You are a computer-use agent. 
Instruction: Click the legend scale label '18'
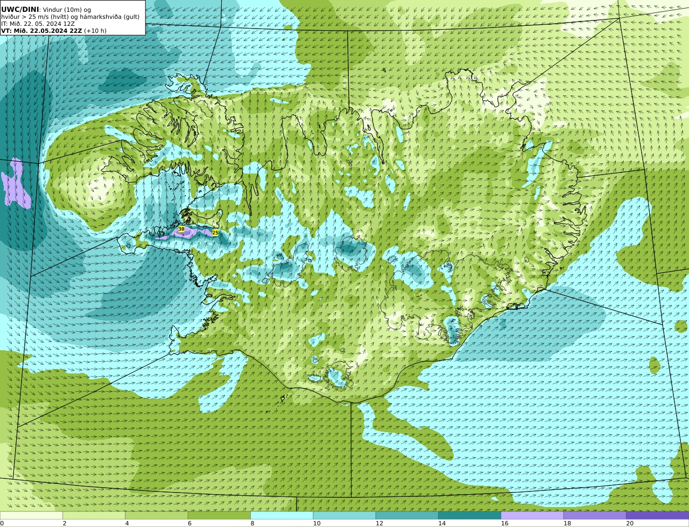[567, 523]
